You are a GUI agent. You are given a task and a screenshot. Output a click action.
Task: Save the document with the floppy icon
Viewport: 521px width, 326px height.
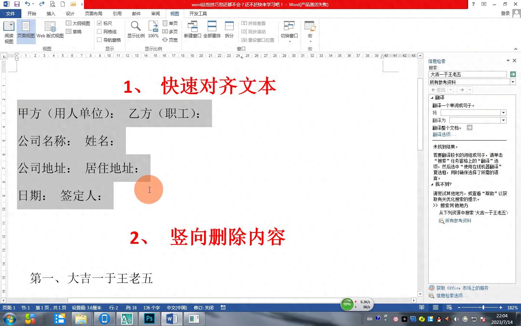pyautogui.click(x=17, y=4)
